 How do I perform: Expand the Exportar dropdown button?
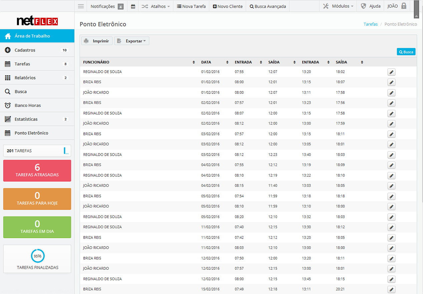point(132,41)
